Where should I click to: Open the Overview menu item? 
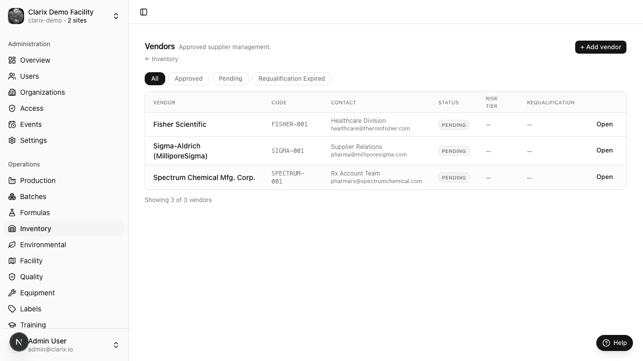point(64,60)
